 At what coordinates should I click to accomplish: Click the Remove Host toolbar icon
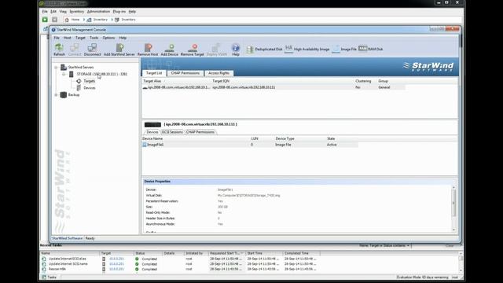[x=148, y=47]
